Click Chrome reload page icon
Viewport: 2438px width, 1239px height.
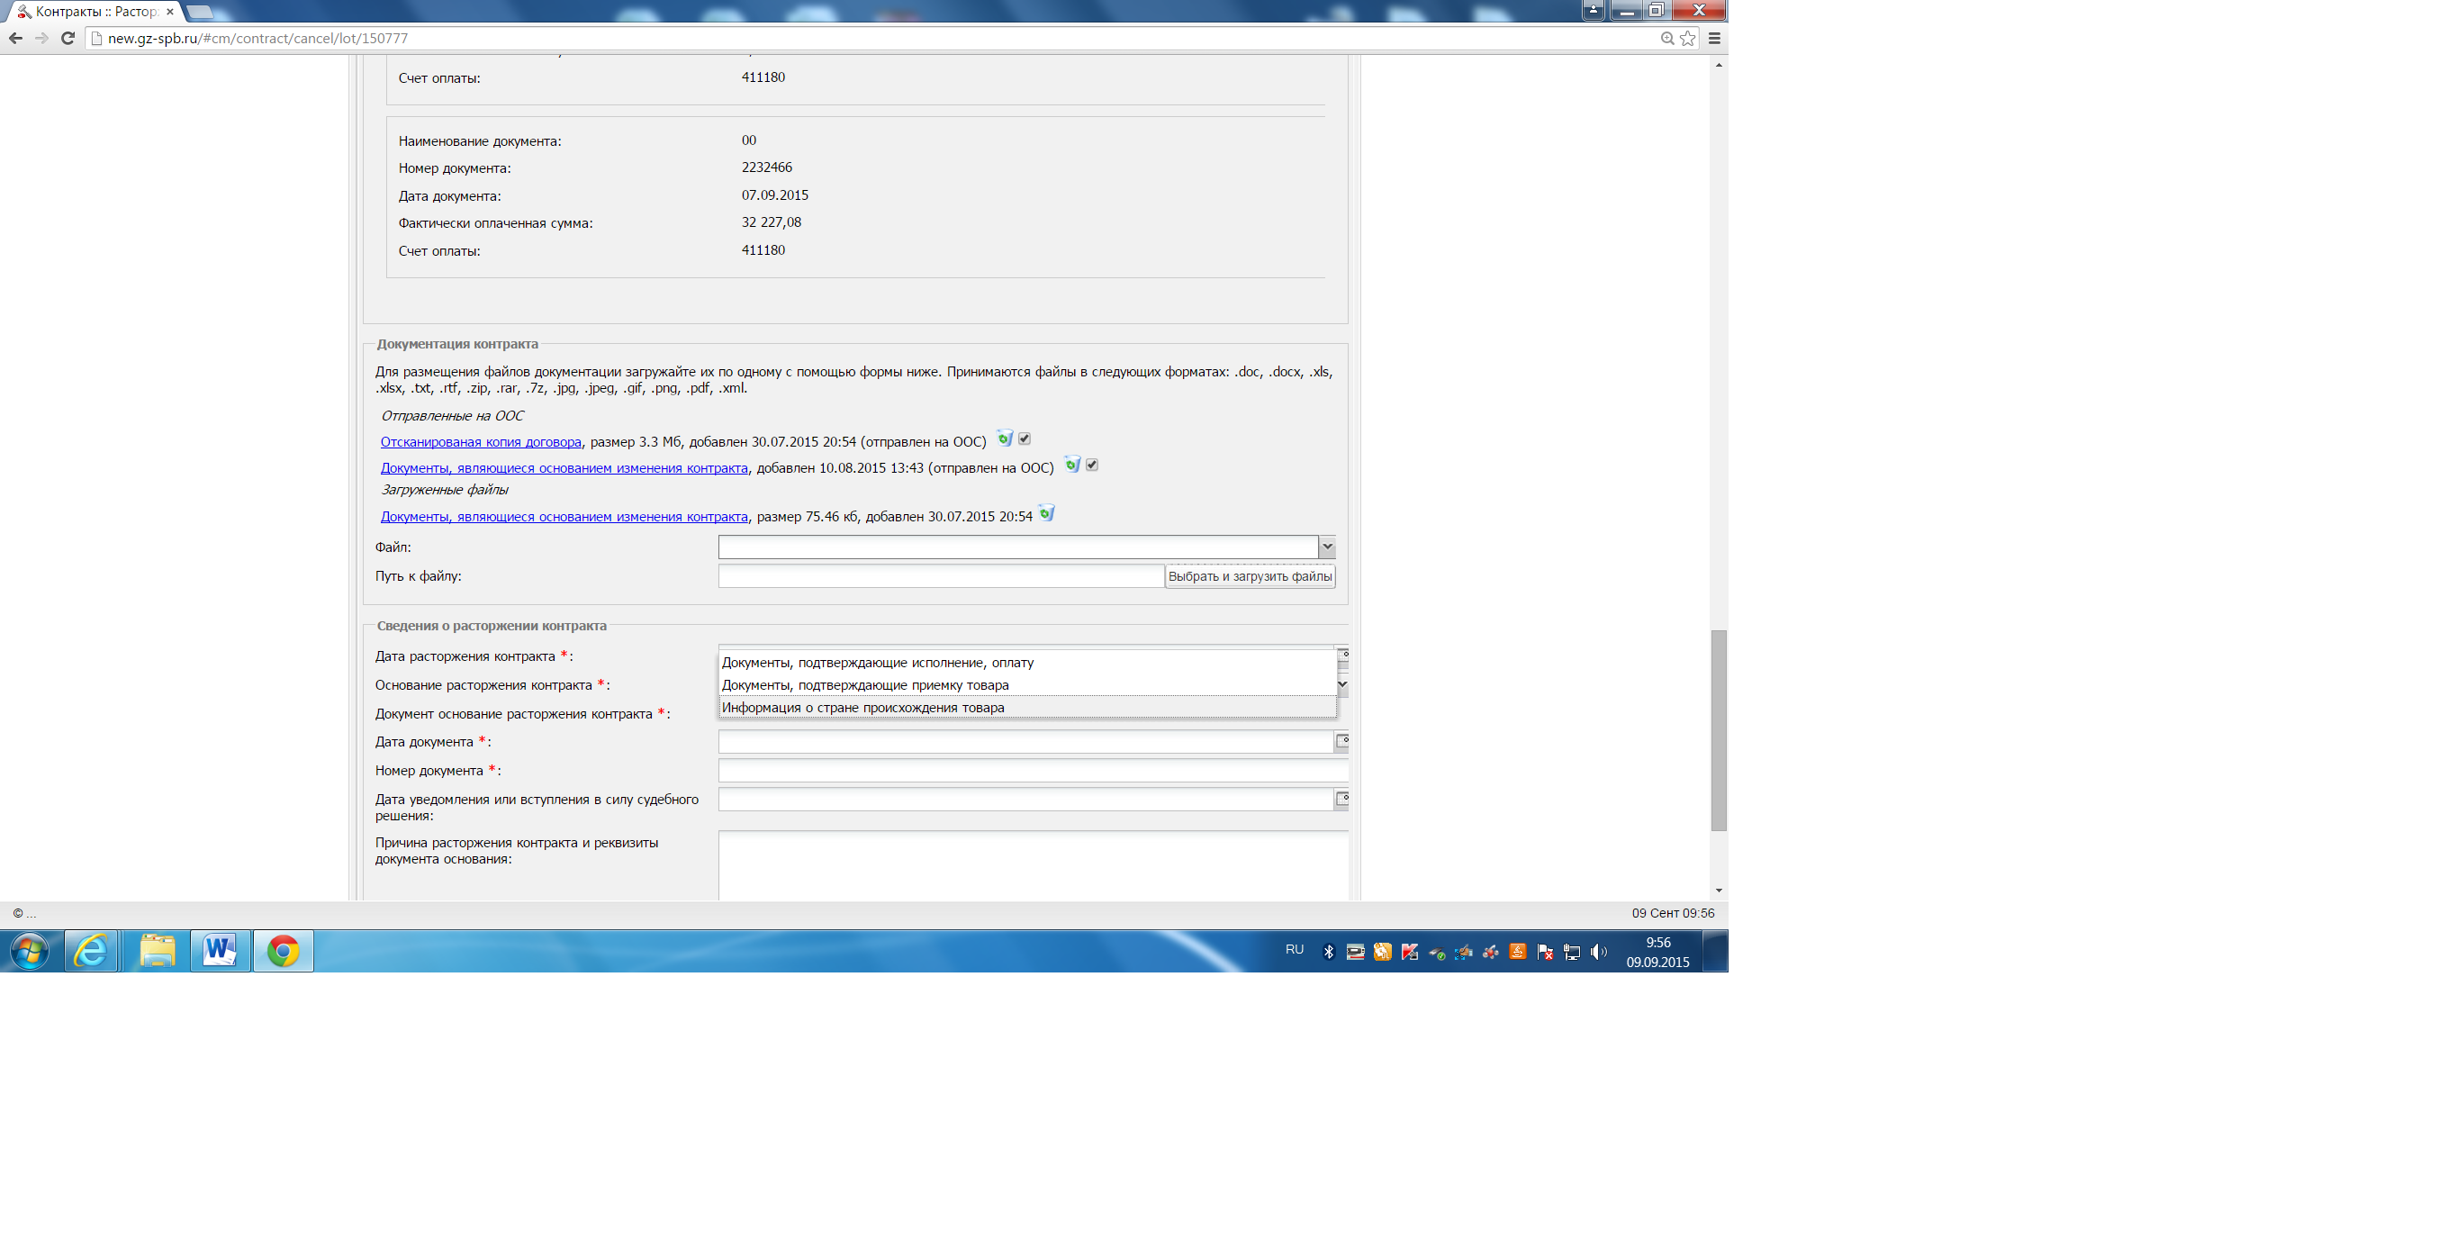pyautogui.click(x=68, y=38)
